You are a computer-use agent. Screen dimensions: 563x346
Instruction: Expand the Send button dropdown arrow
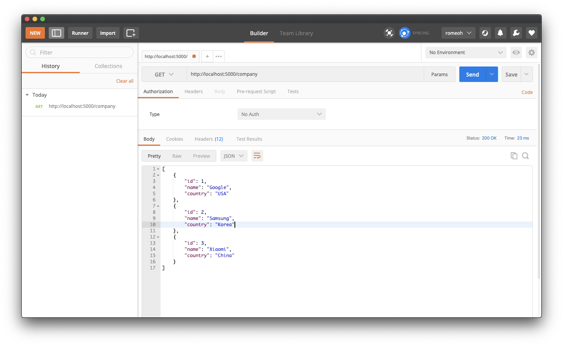pos(492,74)
